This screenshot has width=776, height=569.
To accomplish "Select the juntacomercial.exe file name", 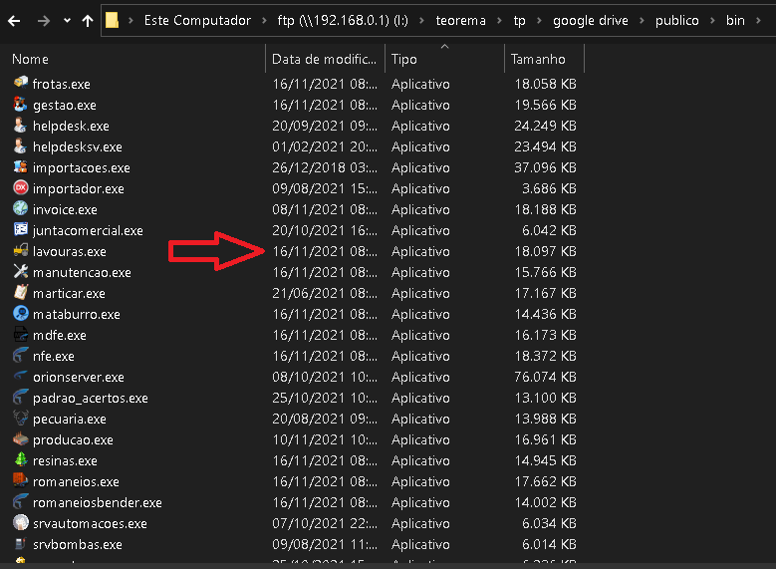I will (x=88, y=231).
